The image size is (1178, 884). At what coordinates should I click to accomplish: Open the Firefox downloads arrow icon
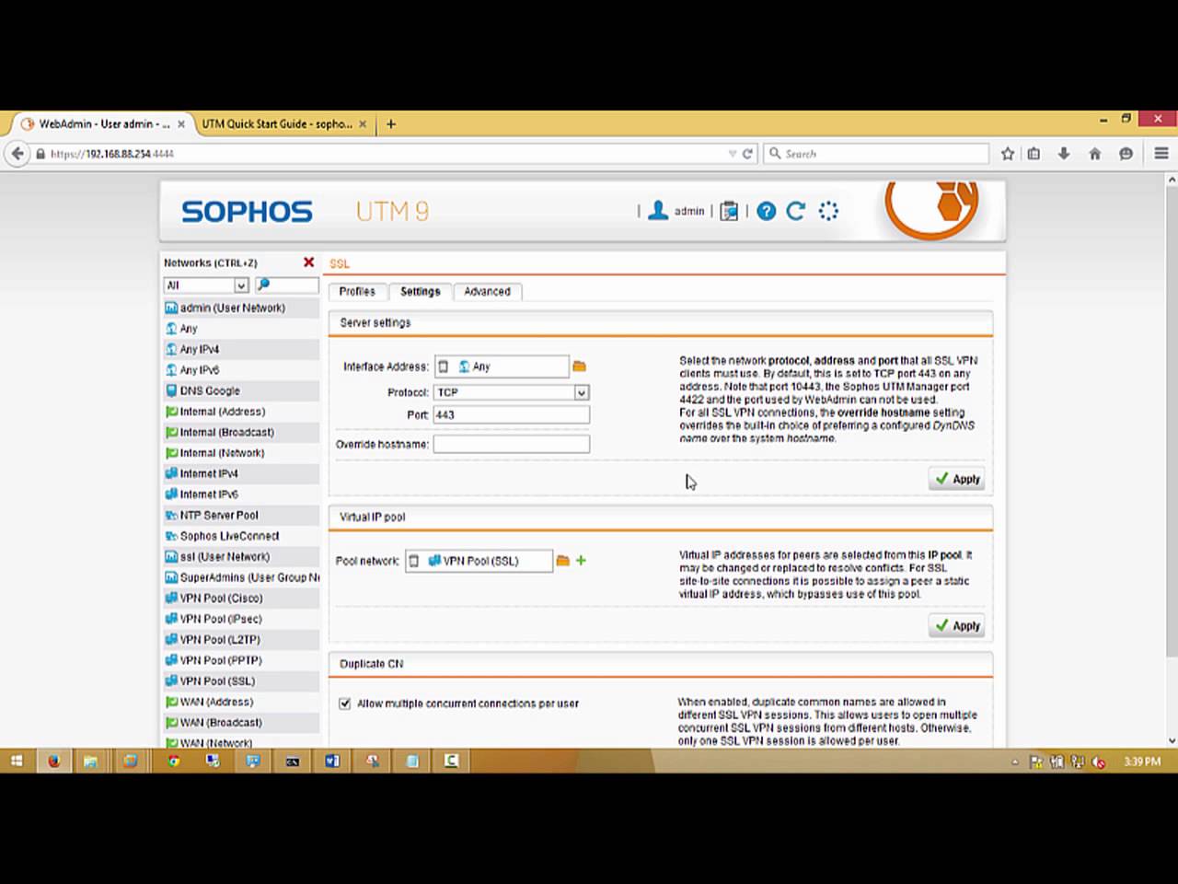[x=1064, y=154]
